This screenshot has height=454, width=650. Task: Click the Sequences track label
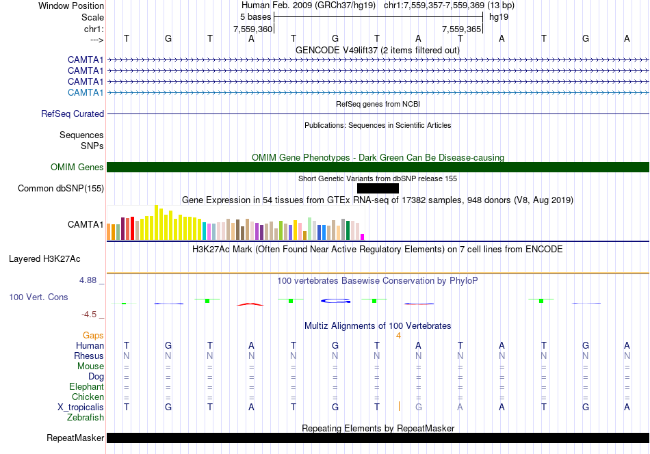click(81, 135)
